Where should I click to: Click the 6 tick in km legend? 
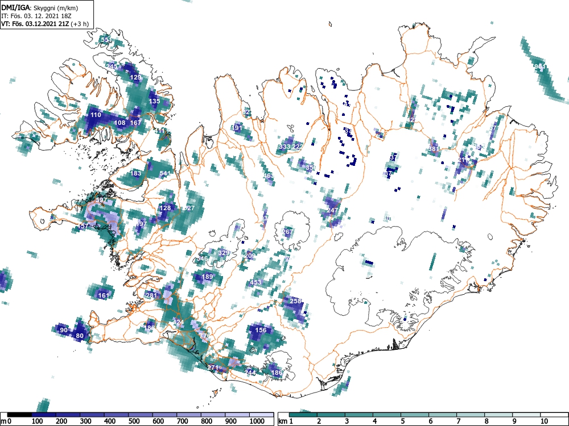click(x=431, y=421)
